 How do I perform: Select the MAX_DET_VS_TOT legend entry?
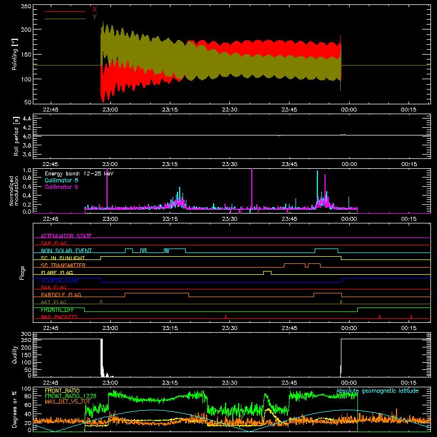coord(68,401)
